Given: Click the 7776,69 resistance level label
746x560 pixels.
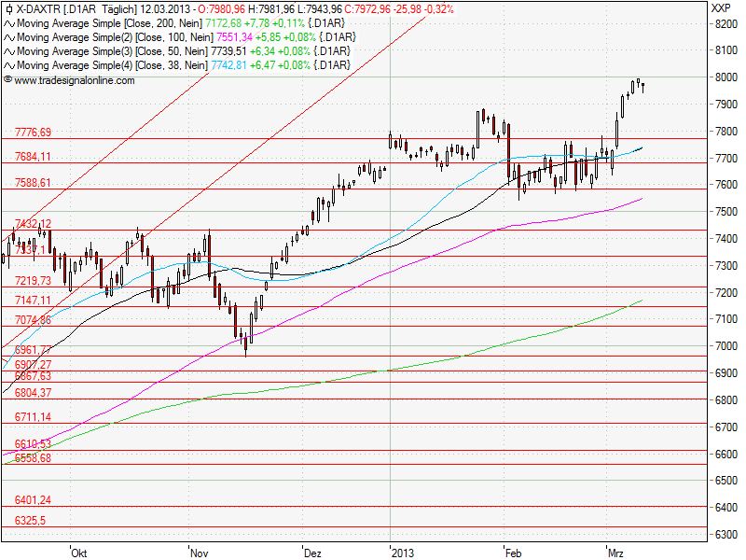Looking at the screenshot, I should pyautogui.click(x=31, y=132).
